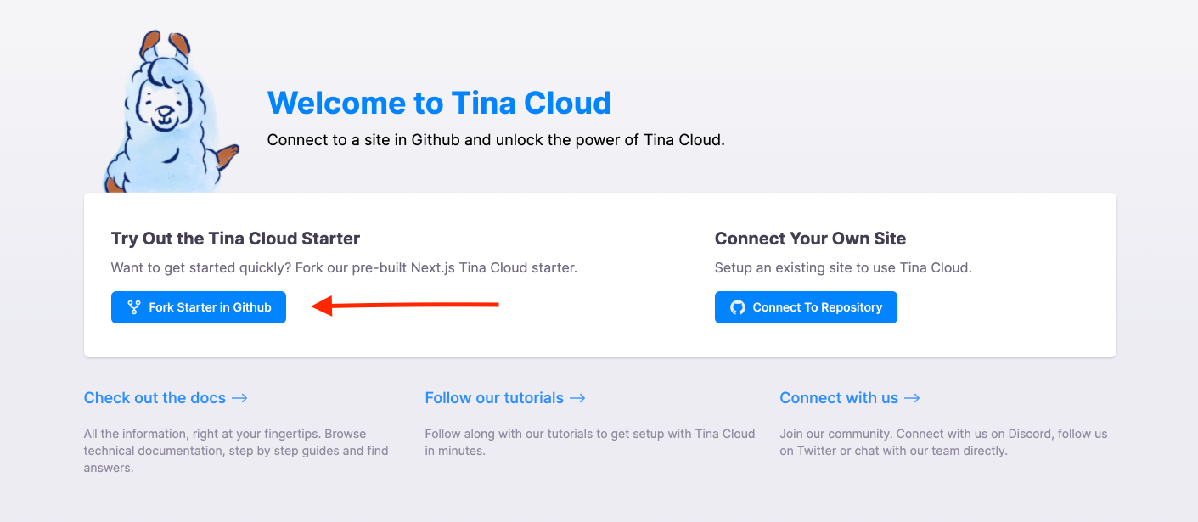Click the Tina llama mascot illustration
1198x522 pixels.
170,111
